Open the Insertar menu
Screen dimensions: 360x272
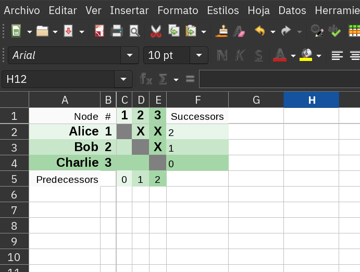coord(129,10)
